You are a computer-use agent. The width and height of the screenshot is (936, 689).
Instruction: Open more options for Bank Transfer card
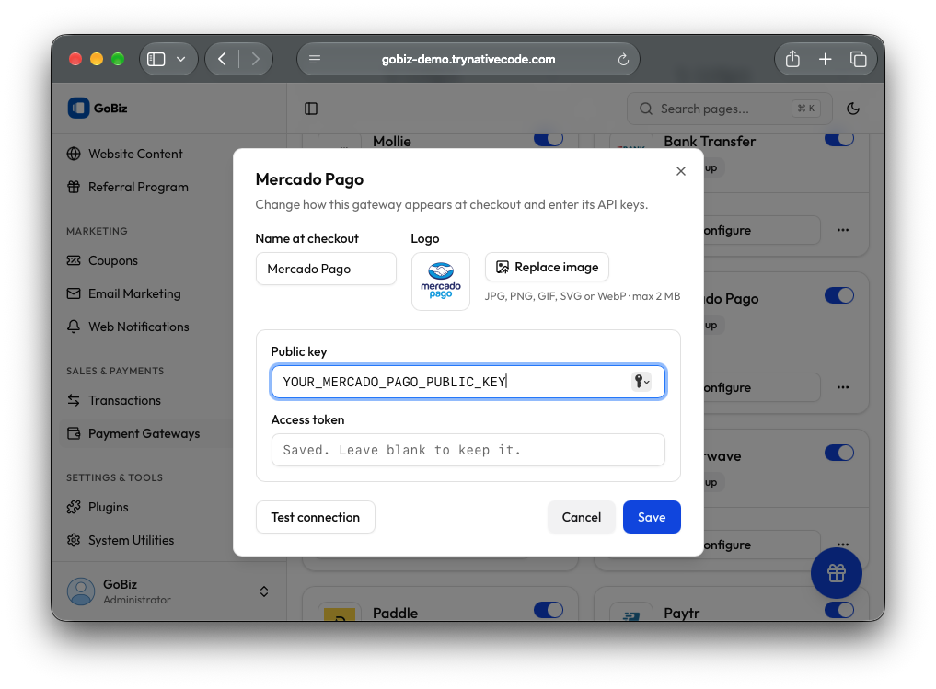(843, 230)
